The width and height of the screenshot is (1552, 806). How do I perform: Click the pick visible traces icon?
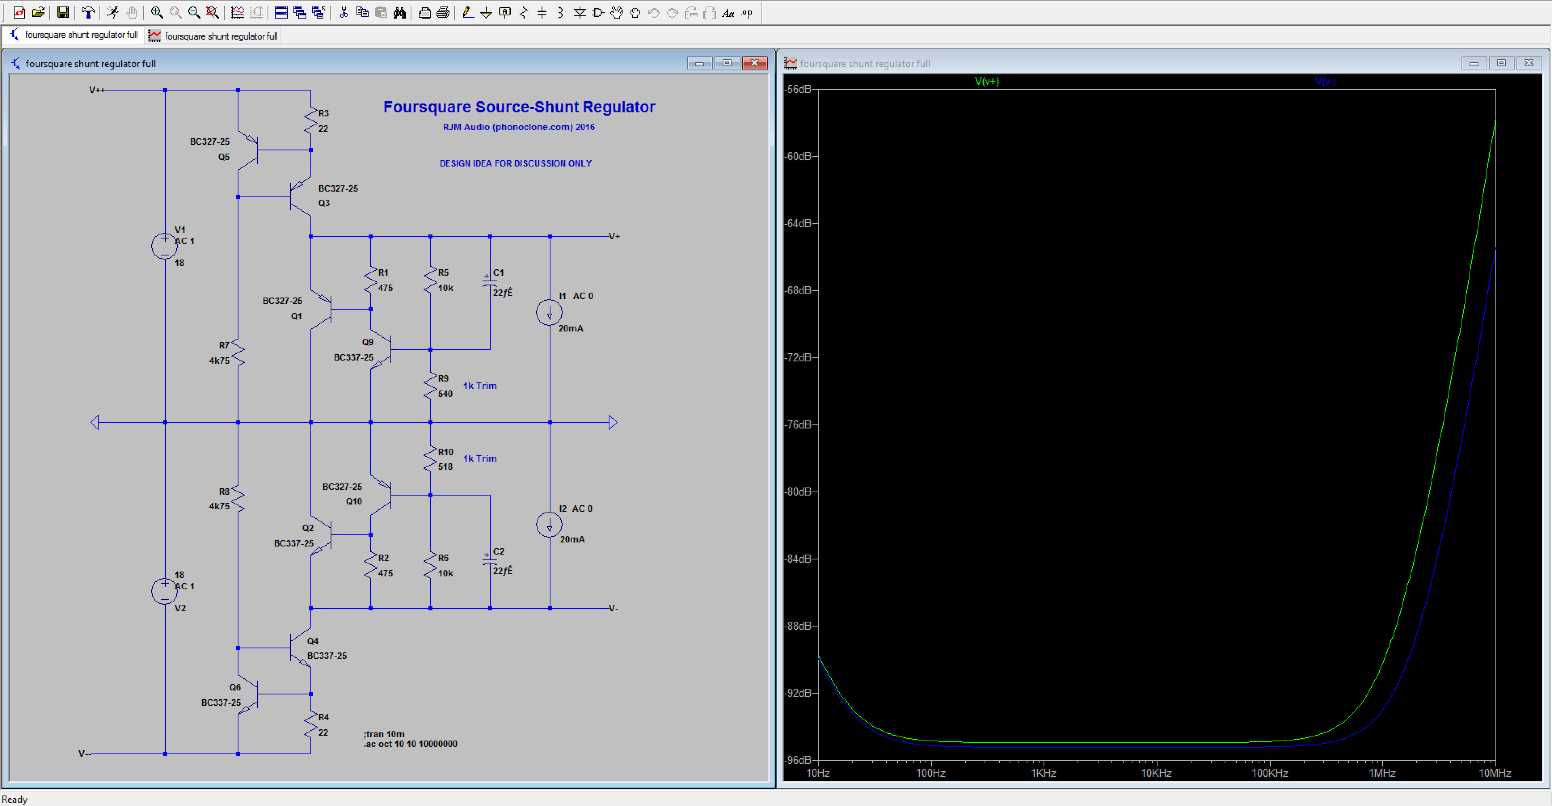point(237,12)
